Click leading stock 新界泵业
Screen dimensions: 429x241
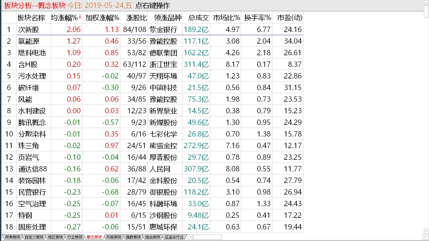tap(163, 111)
